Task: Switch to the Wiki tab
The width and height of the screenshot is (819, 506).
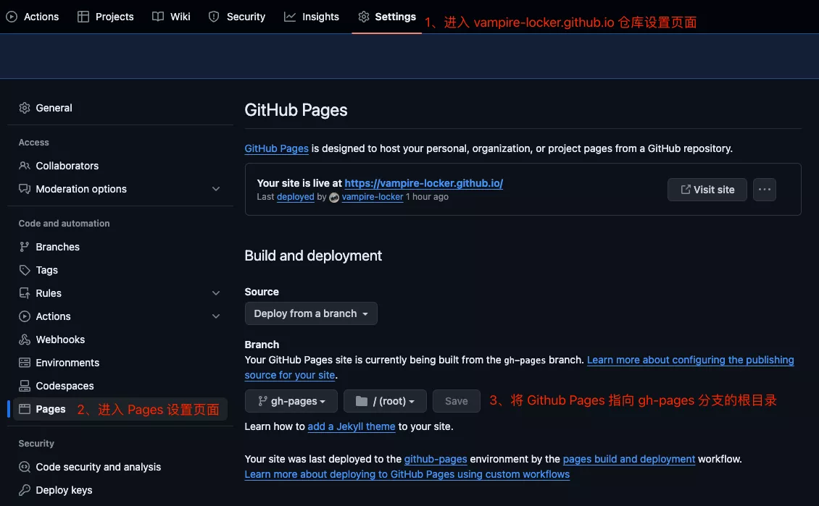Action: click(x=171, y=17)
